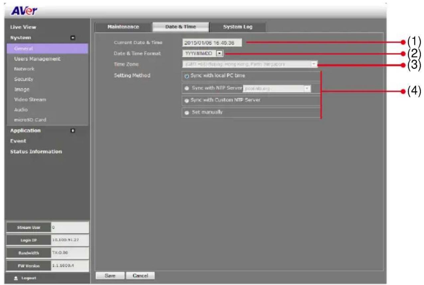Open the NTP server pool dropdown
The image size is (424, 285).
click(x=277, y=89)
